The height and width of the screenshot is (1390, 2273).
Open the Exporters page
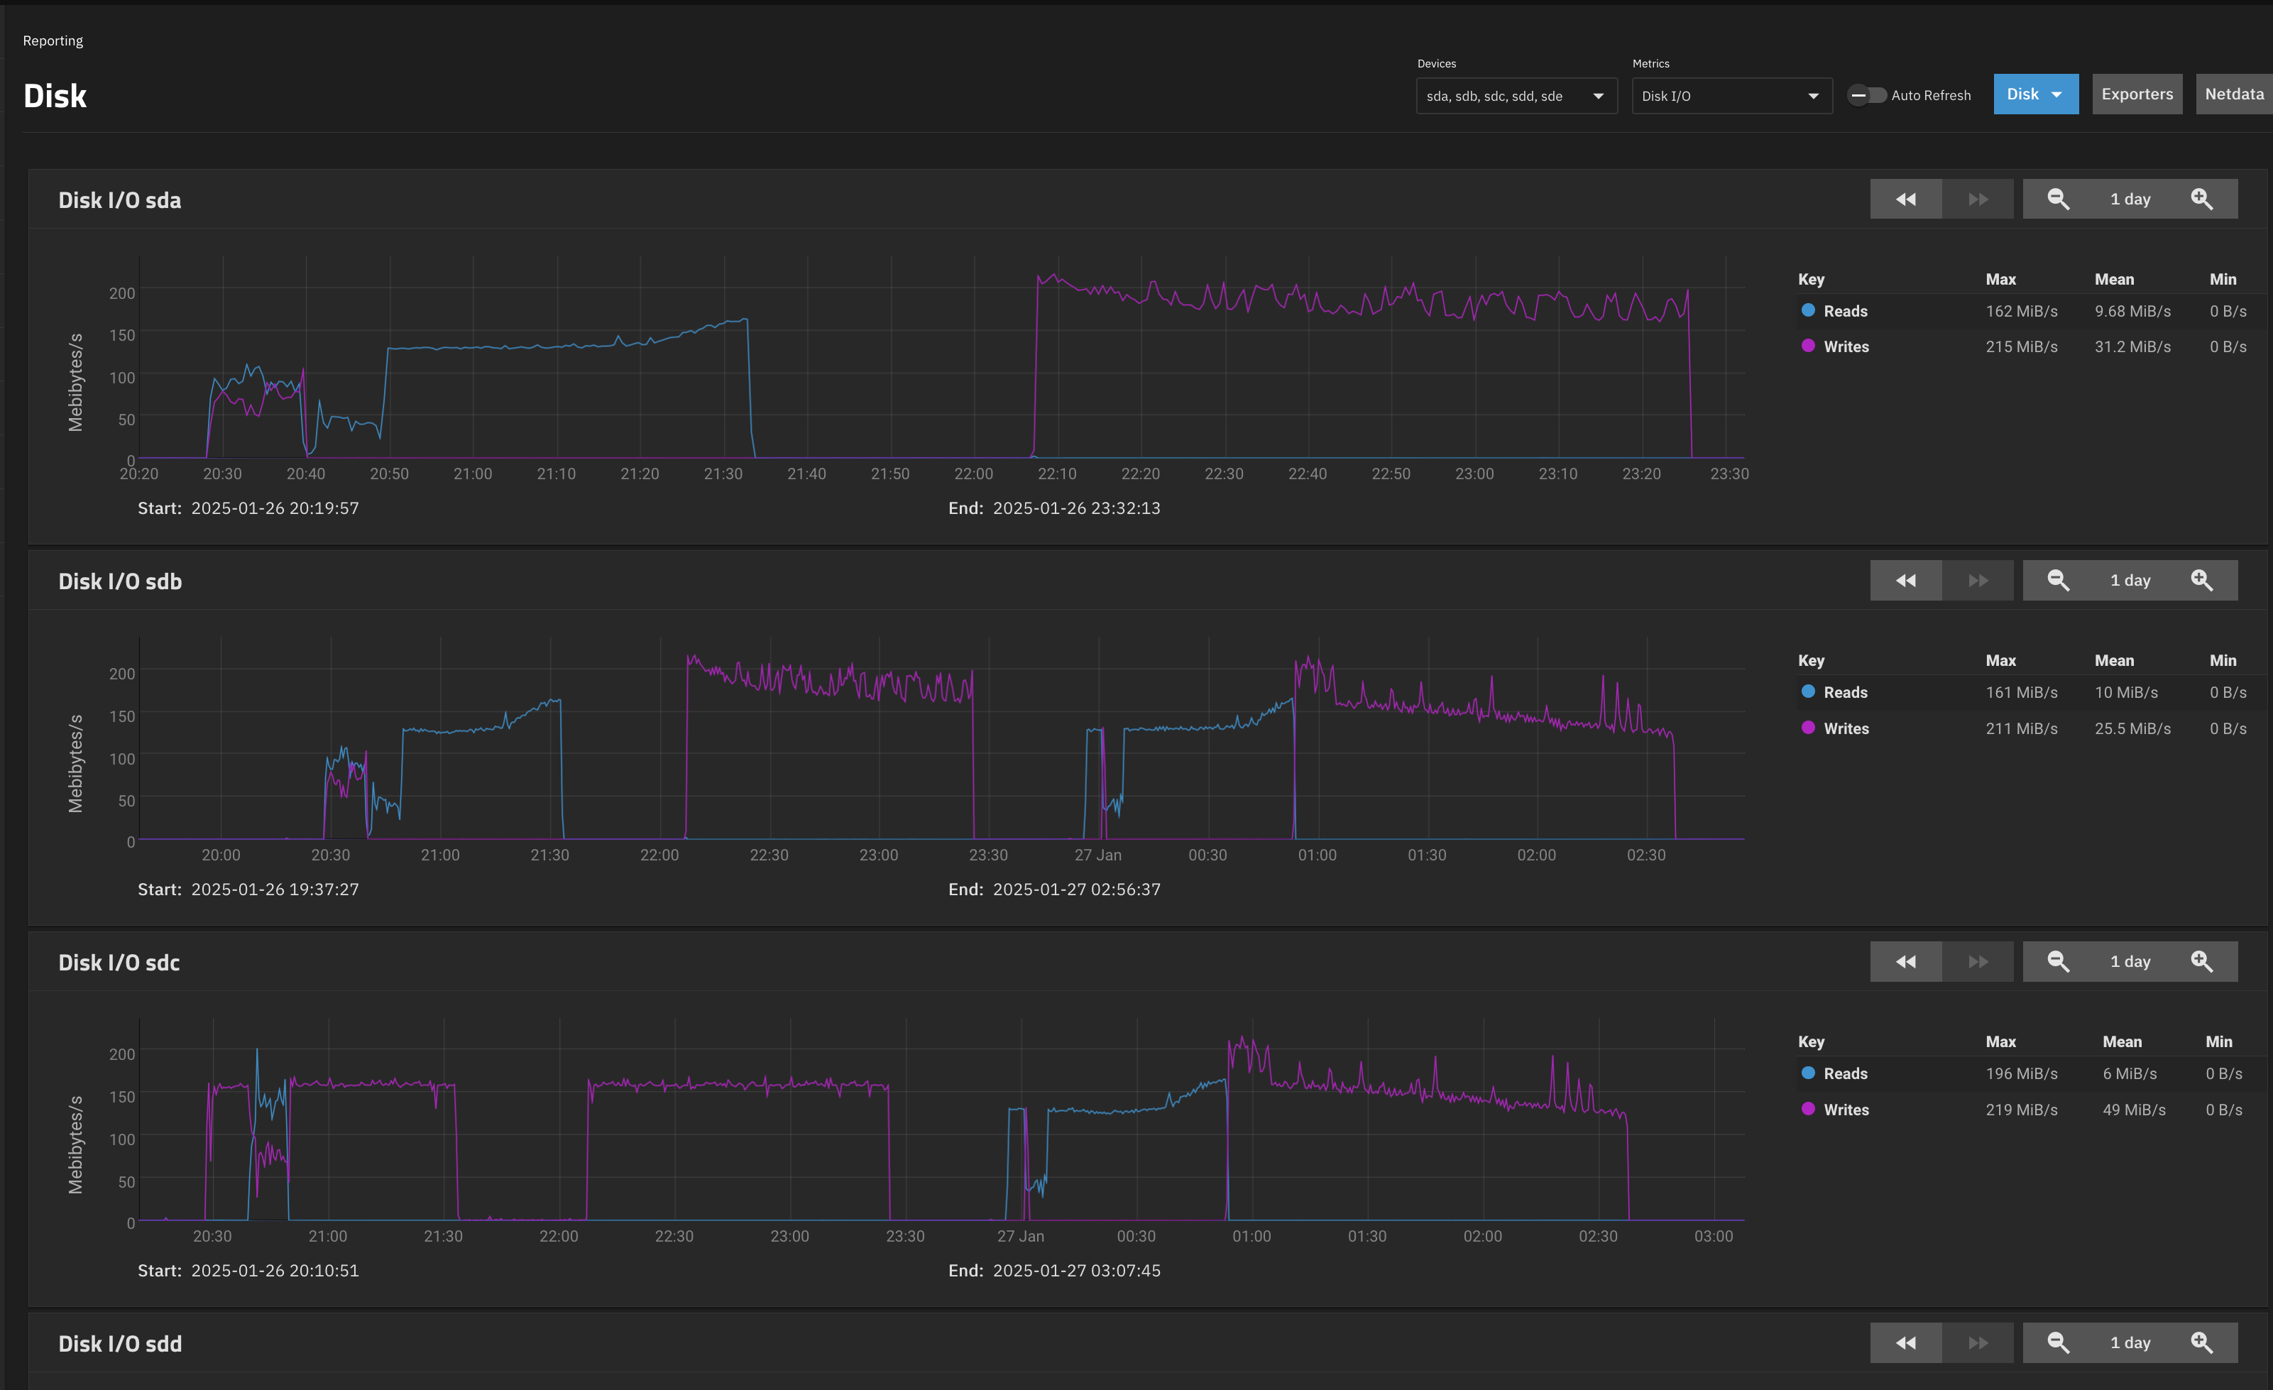pos(2137,94)
